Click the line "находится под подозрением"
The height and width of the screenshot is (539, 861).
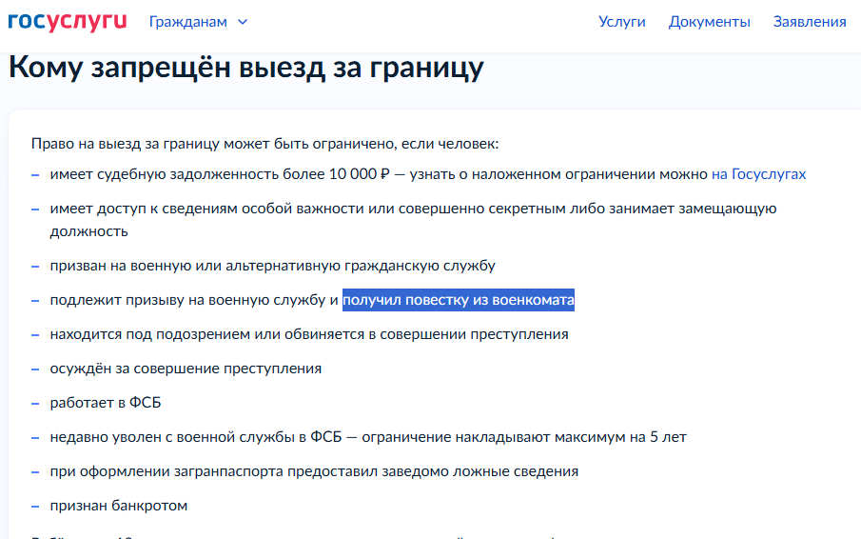pyautogui.click(x=309, y=334)
